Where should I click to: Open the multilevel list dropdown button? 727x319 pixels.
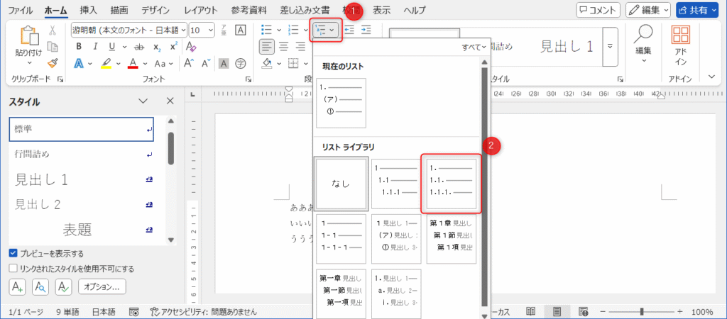click(325, 30)
